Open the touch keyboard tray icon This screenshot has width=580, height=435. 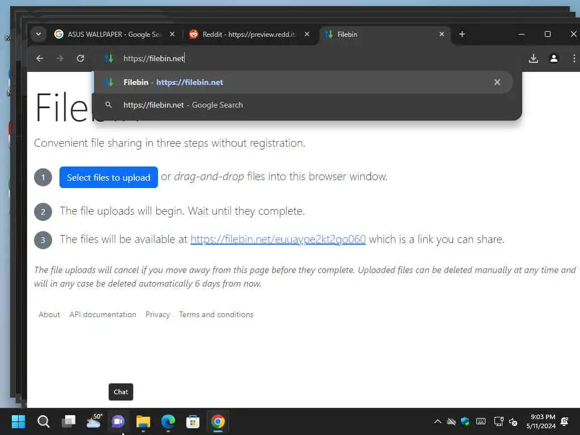pyautogui.click(x=481, y=421)
